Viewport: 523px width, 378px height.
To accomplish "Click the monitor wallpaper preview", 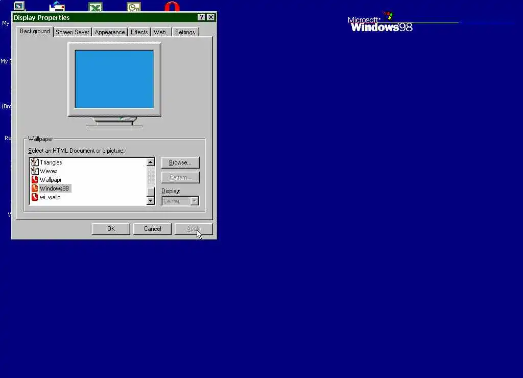I will [x=114, y=79].
